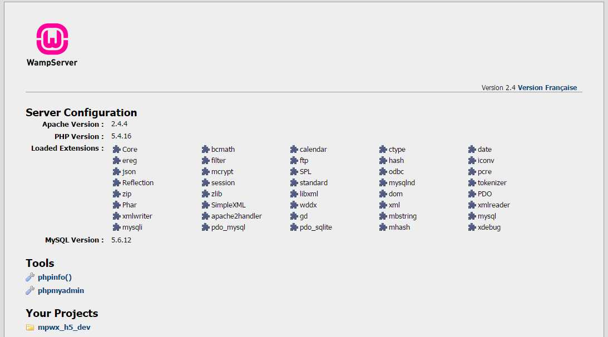
Task: Click the mhash extension name
Action: [399, 227]
